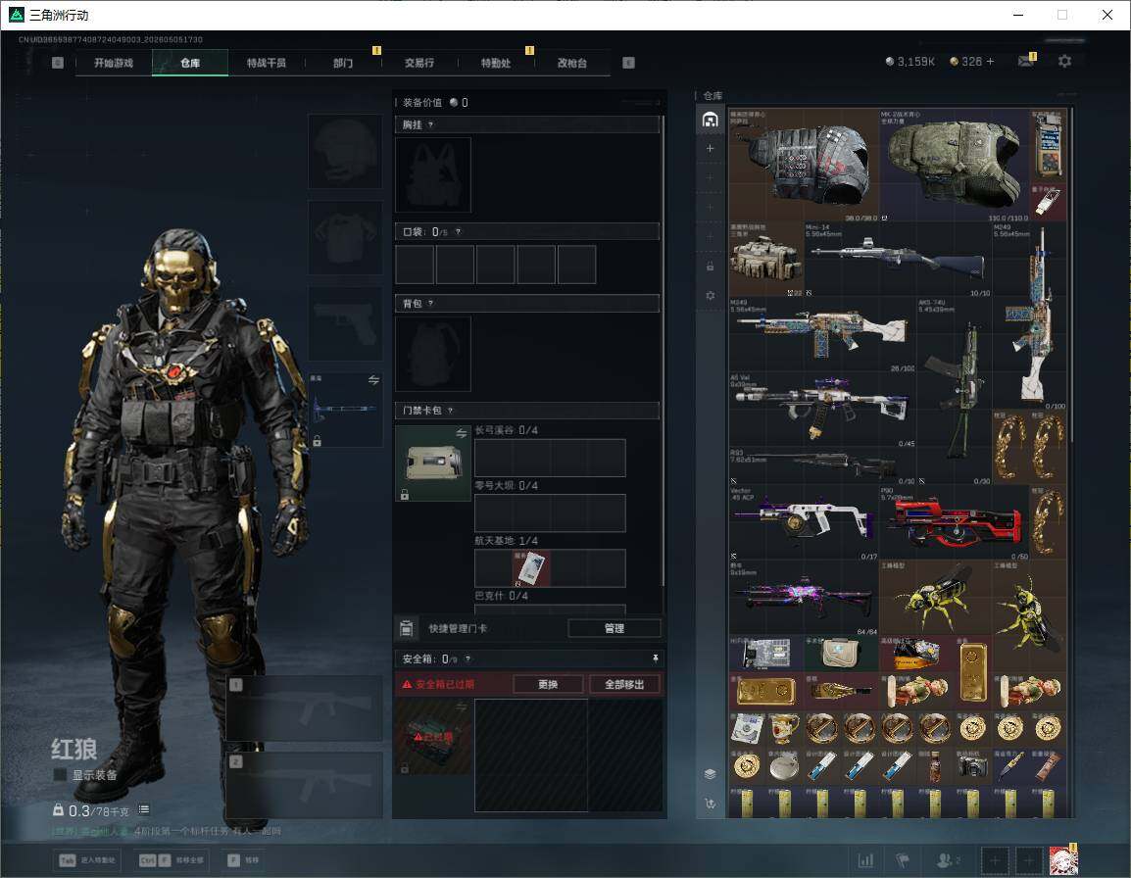Open warehouse sidebar gear icon
The image size is (1131, 878).
click(x=710, y=296)
